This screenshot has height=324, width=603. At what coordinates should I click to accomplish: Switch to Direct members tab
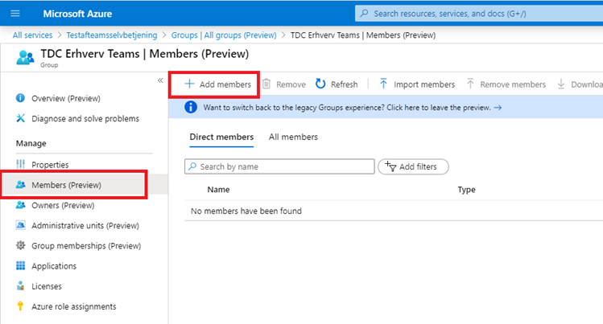[221, 137]
